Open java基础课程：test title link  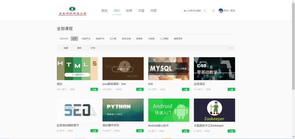tap(114, 84)
